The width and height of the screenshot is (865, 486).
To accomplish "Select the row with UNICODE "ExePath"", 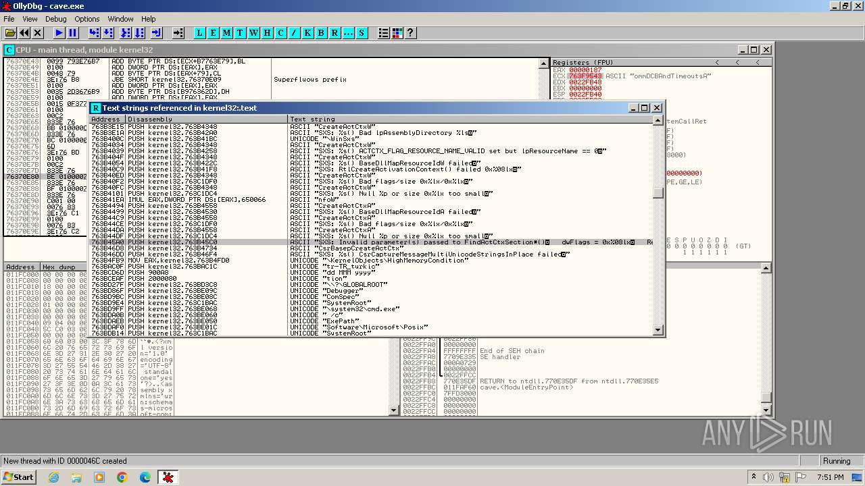I will [371, 321].
